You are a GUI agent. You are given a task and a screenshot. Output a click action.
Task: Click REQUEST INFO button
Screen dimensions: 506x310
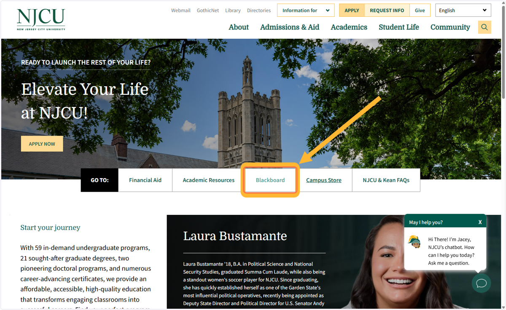point(387,11)
